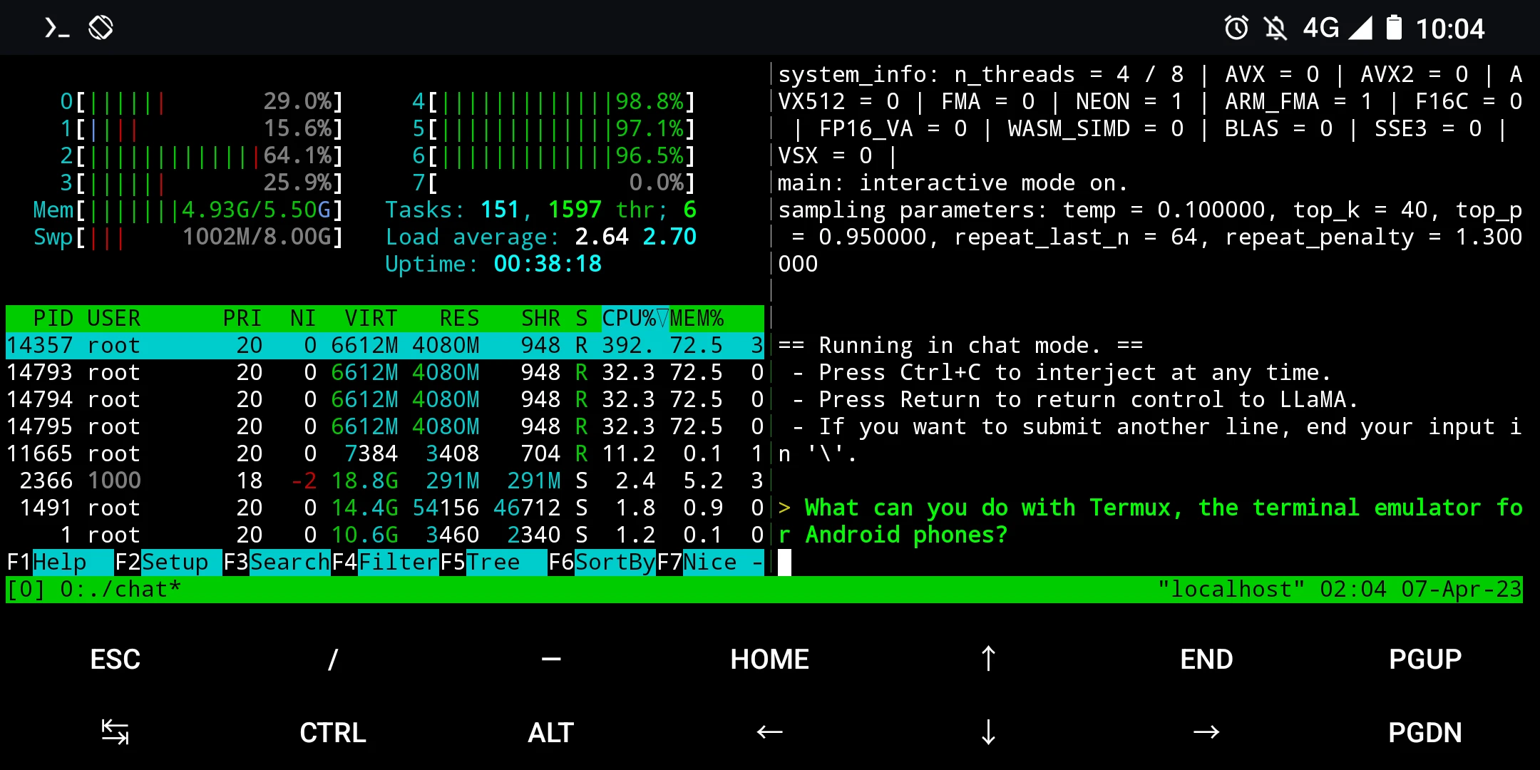The image size is (1540, 770).
Task: Tap the screen rotation status icon
Action: [101, 29]
